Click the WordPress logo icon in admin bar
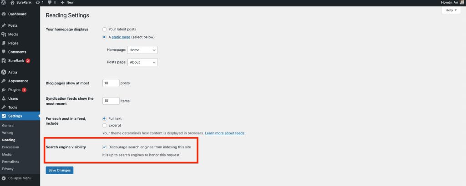Image resolution: width=466 pixels, height=186 pixels. pyautogui.click(x=4, y=2)
